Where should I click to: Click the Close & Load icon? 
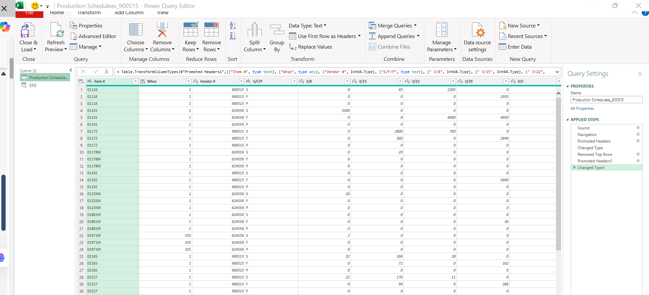(28, 30)
